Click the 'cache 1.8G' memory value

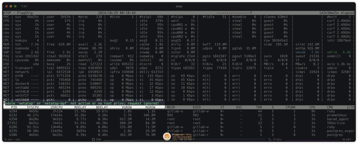151,44
